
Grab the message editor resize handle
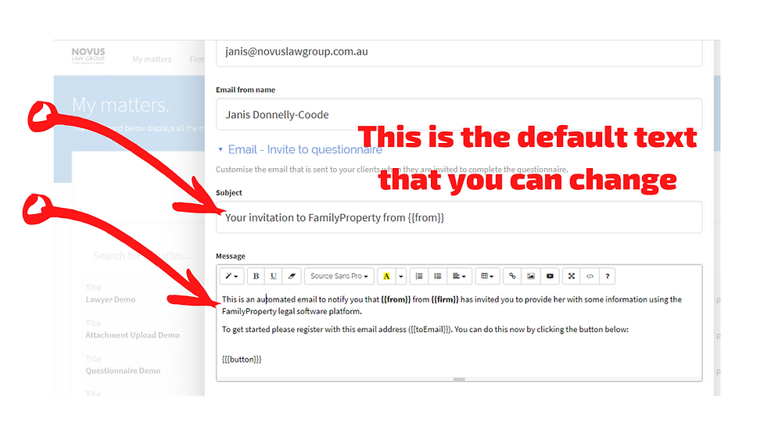pyautogui.click(x=459, y=380)
